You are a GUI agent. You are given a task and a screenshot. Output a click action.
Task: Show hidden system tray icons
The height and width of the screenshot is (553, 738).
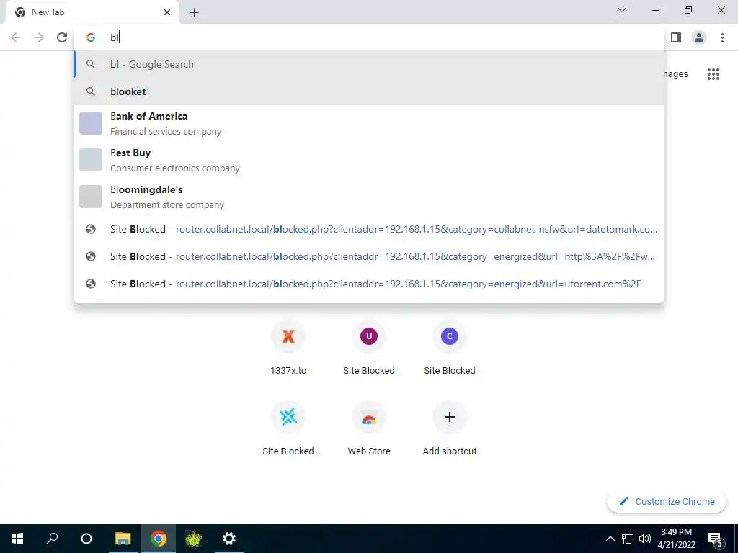coord(610,539)
